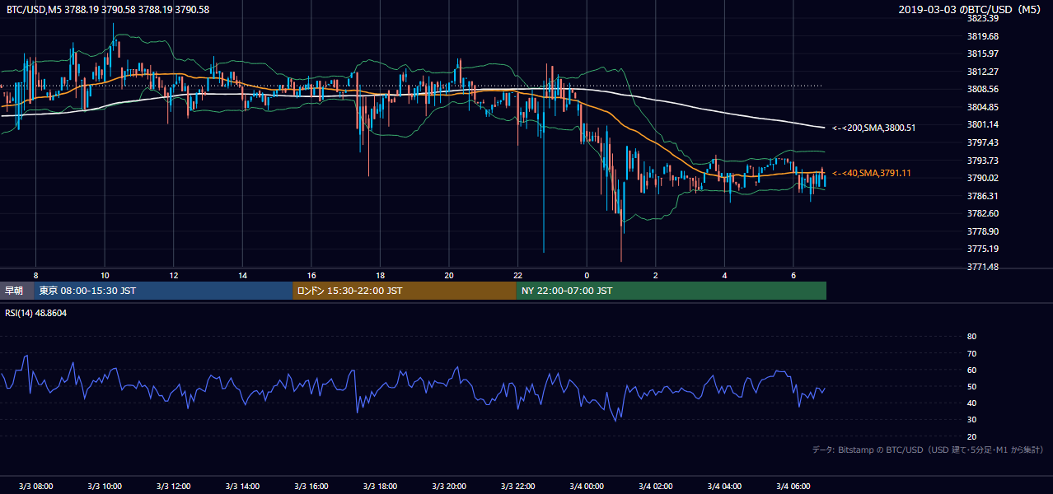Screen dimensions: 1053x494
Task: Click the 3797.43 price axis label
Action: point(983,142)
